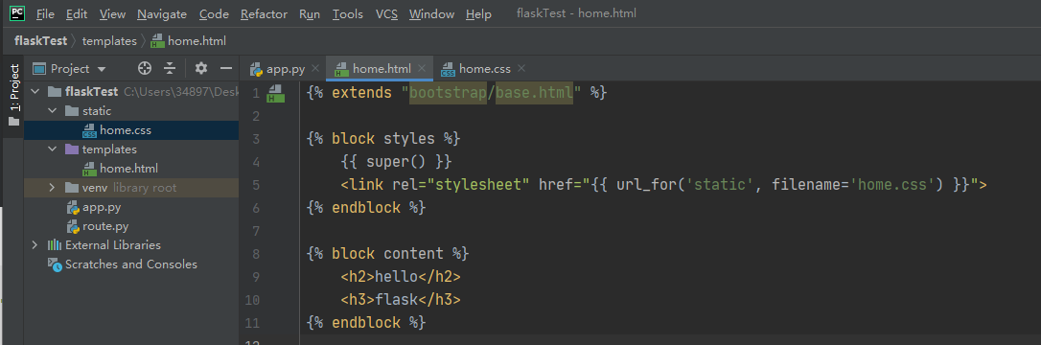Open the Navigate menu
This screenshot has width=1041, height=345.
click(x=162, y=14)
